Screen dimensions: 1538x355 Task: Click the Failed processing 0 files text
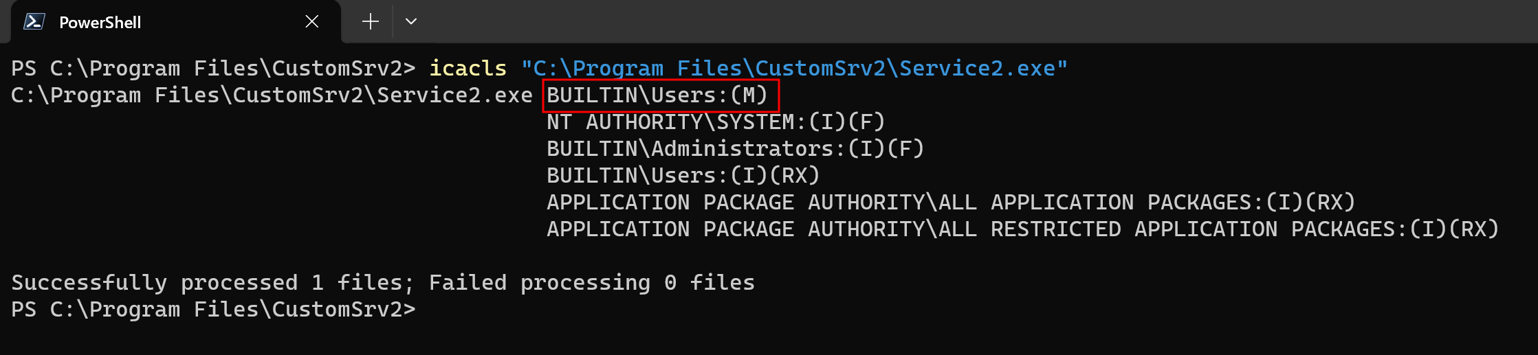(591, 283)
